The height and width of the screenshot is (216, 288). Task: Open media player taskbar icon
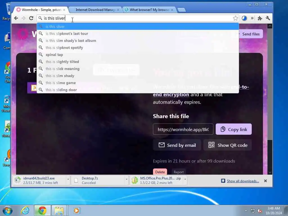[x=76, y=210]
